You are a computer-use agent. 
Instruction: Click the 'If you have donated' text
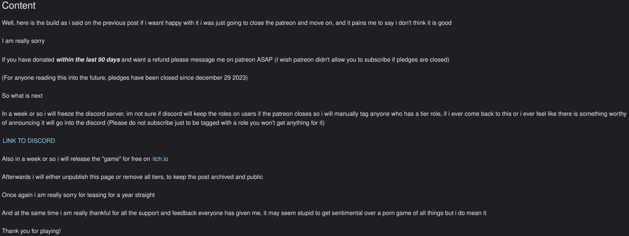pos(28,59)
